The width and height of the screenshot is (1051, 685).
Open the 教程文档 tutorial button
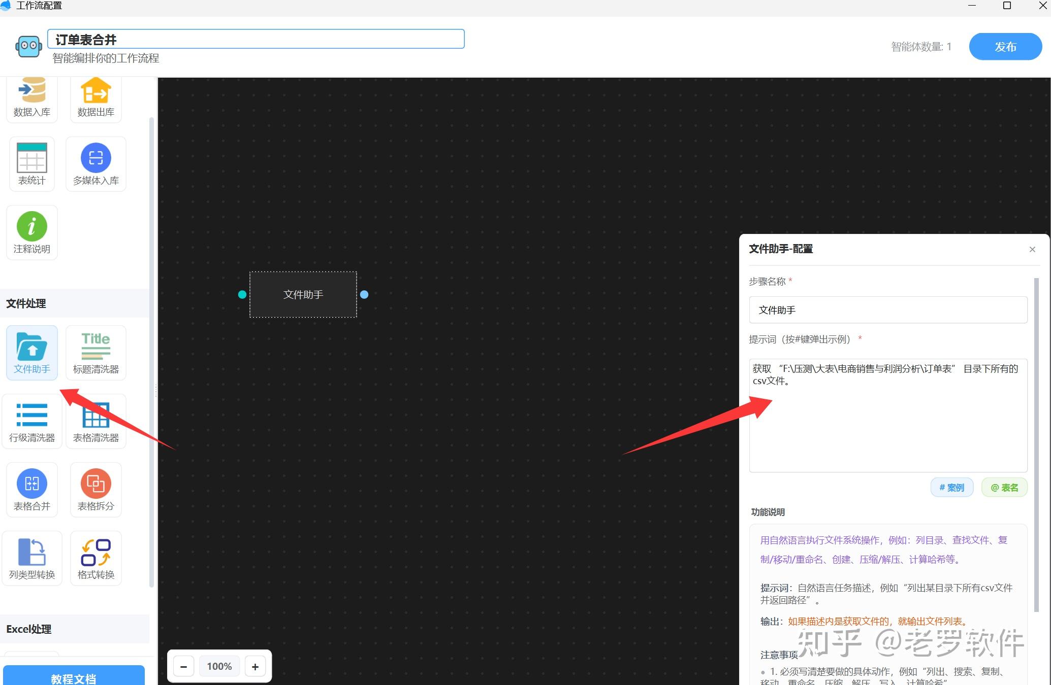(74, 677)
